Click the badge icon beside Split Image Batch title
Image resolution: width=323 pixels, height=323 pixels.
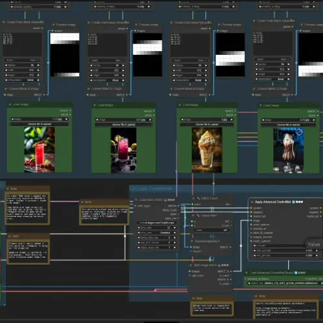[219, 265]
